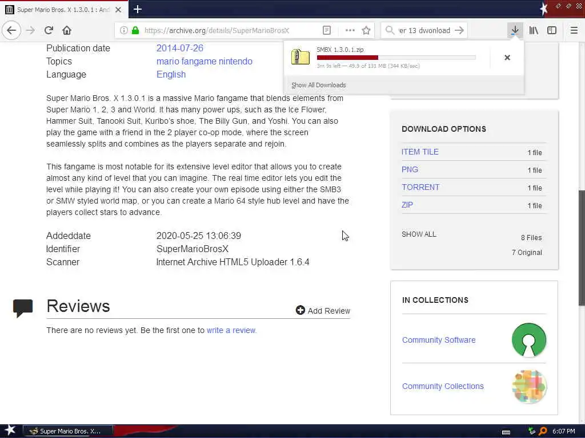Viewport: 585px width, 438px height.
Task: Click the 7 Original count
Action: 527,253
